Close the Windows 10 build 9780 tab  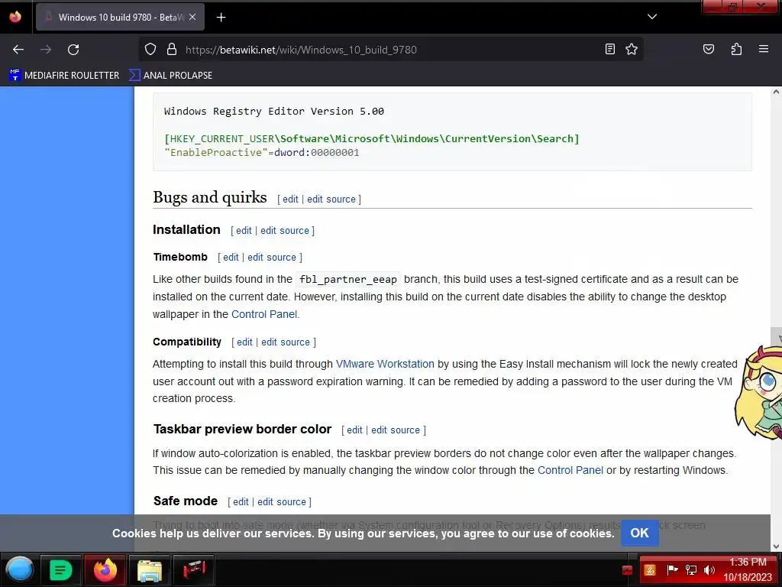[192, 17]
